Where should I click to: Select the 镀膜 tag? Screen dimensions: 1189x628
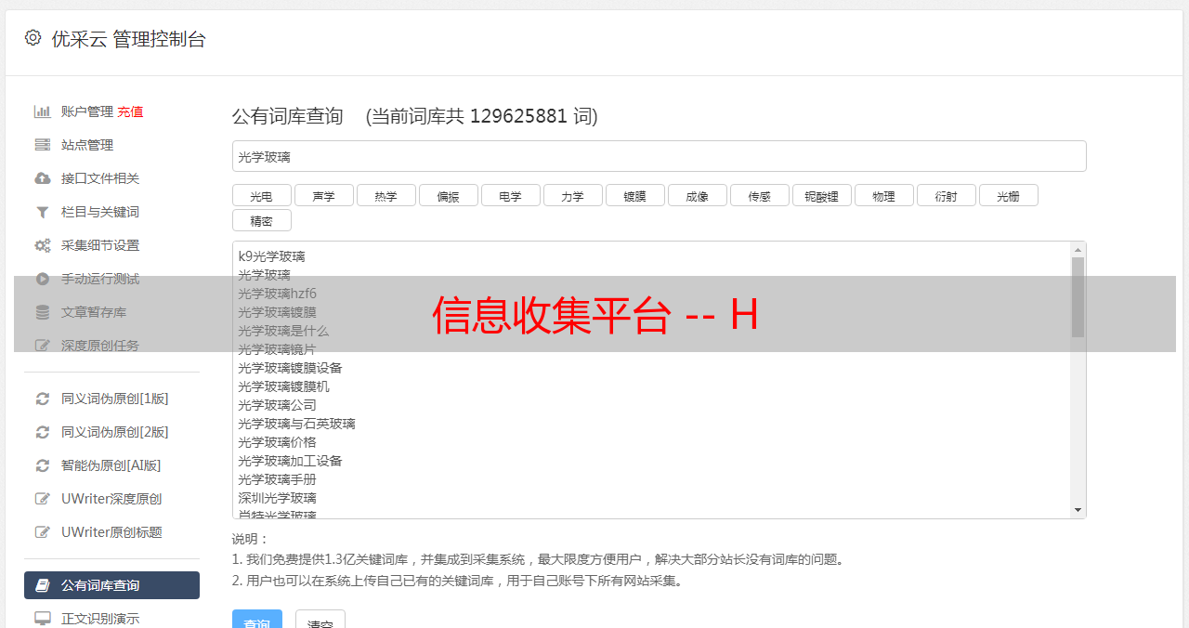[x=634, y=195]
